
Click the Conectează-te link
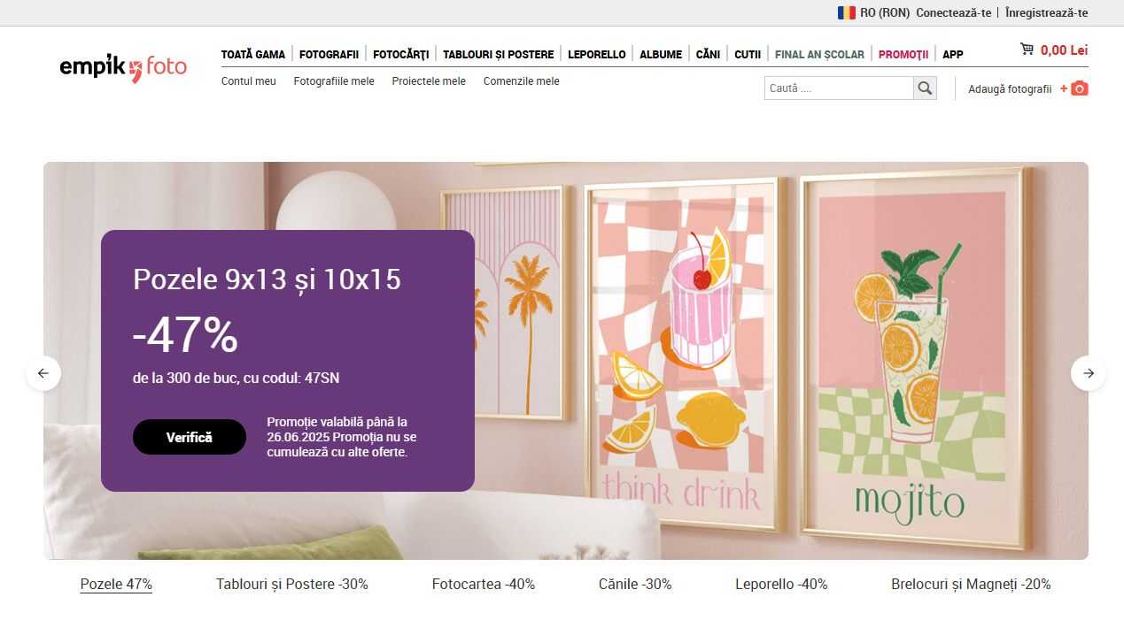[954, 12]
